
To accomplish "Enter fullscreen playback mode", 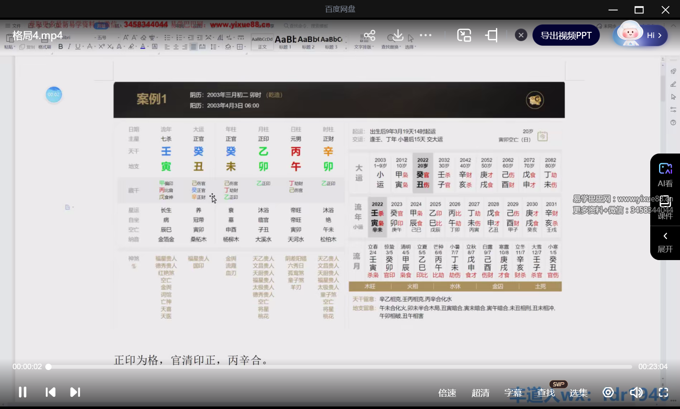I will 664,393.
